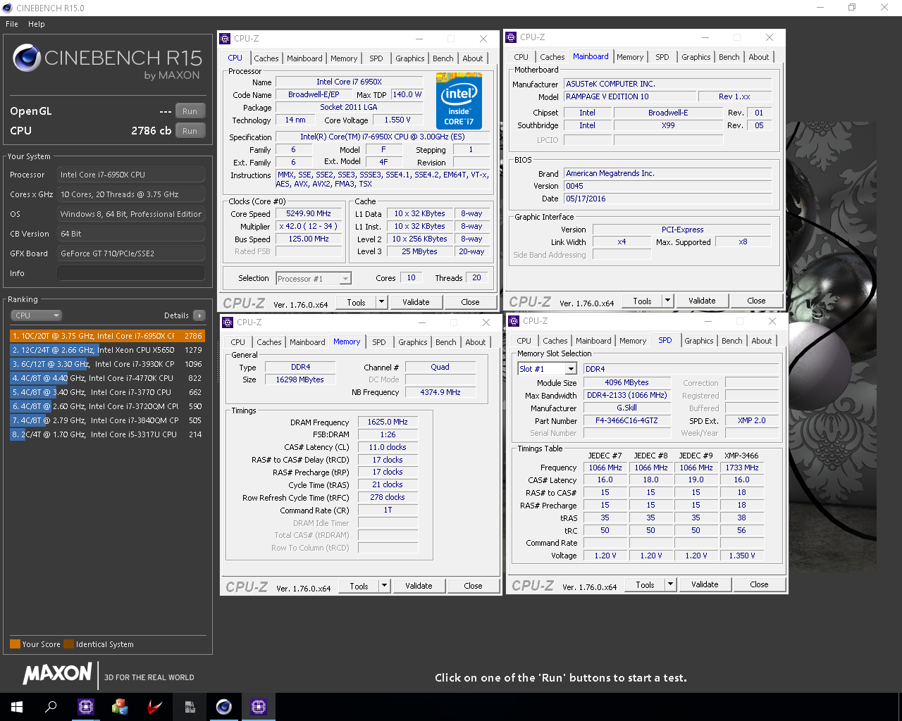This screenshot has height=721, width=902.
Task: Click the Multiplier value x 42.0 ( 12 - 34 )
Action: (x=309, y=226)
